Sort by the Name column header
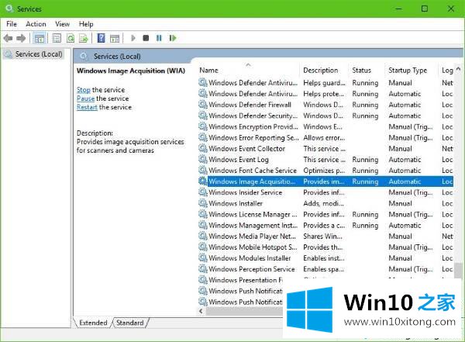Image resolution: width=465 pixels, height=342 pixels. point(208,71)
